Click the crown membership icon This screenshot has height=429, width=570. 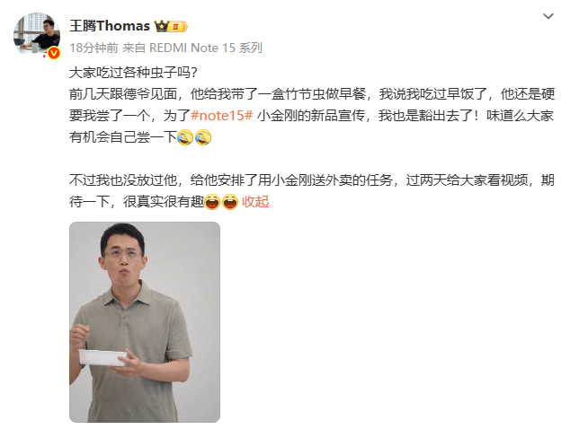point(161,26)
